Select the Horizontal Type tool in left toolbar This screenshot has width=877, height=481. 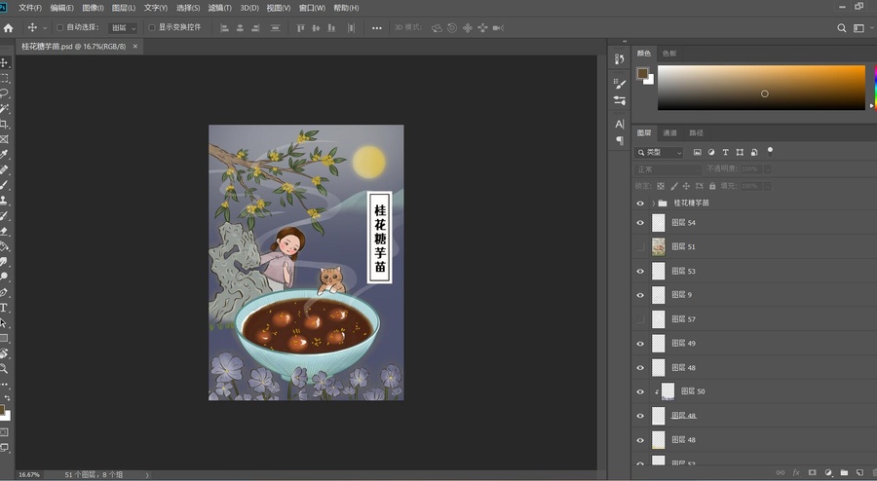click(x=5, y=308)
